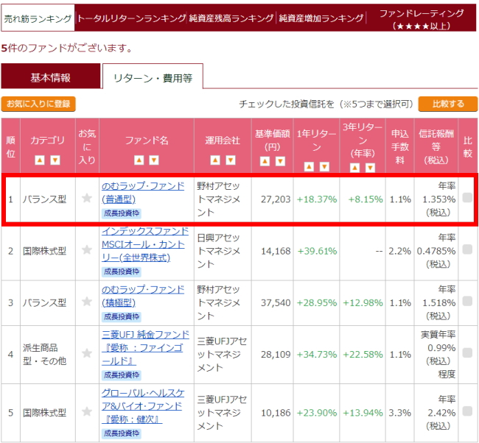
Task: Sort カテゴリ column descending arrow
Action: point(55,160)
